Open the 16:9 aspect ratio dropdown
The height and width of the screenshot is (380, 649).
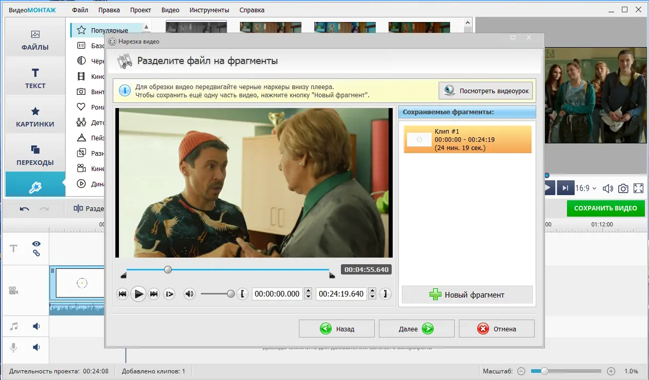click(586, 188)
